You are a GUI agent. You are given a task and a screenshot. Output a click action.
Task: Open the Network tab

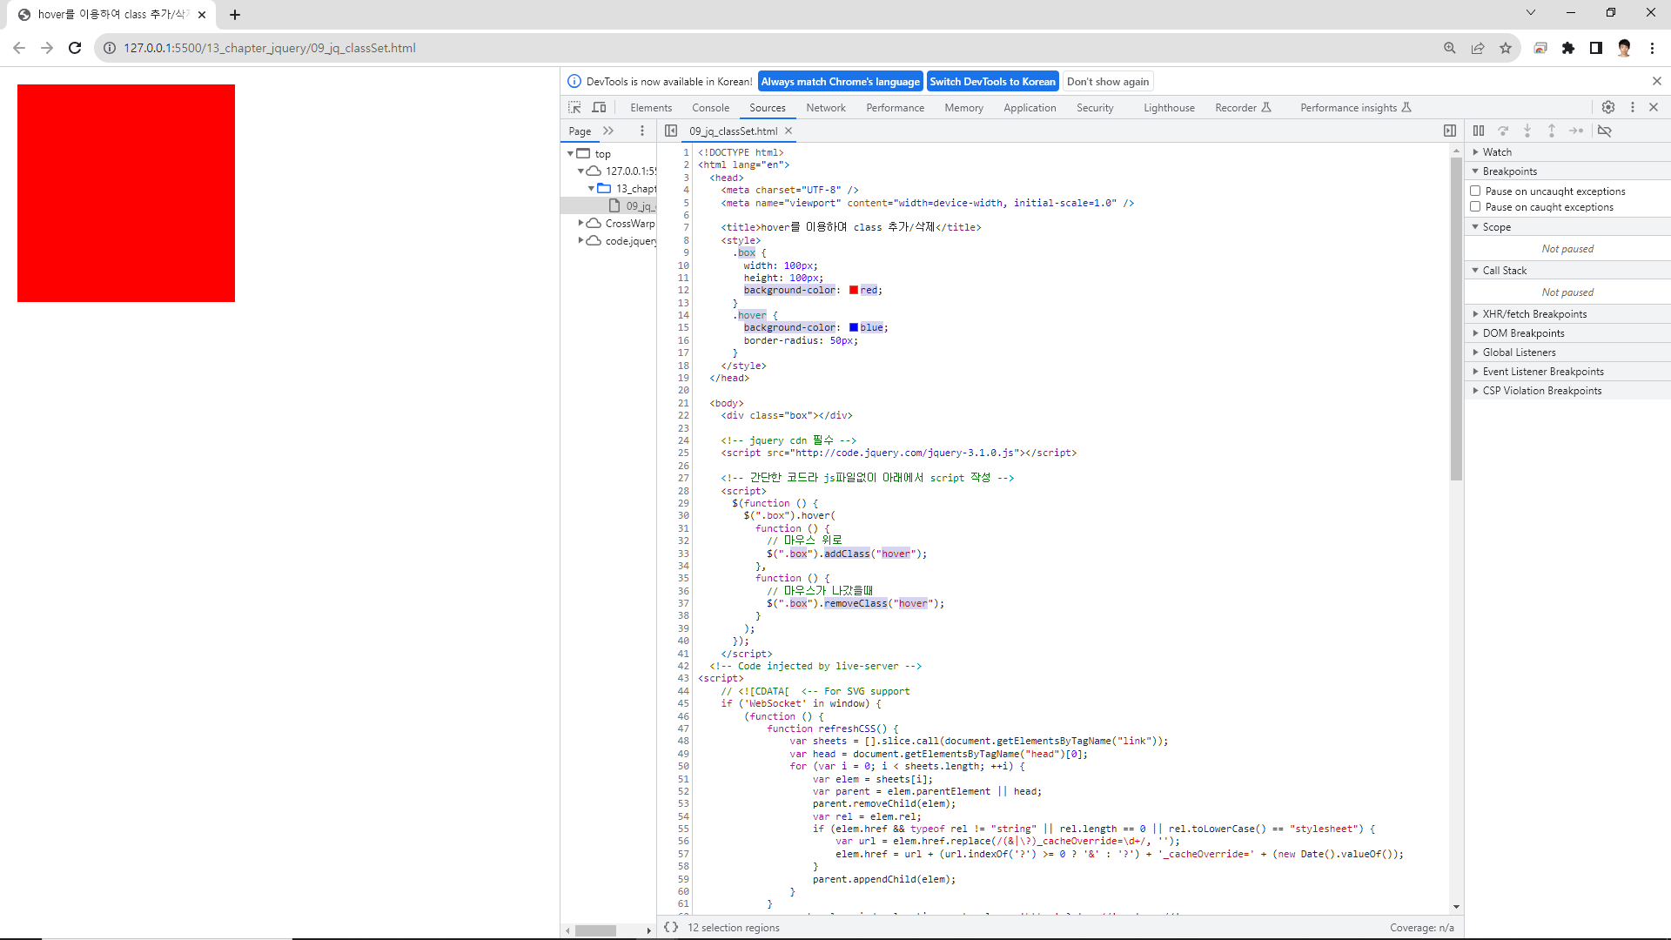[825, 108]
